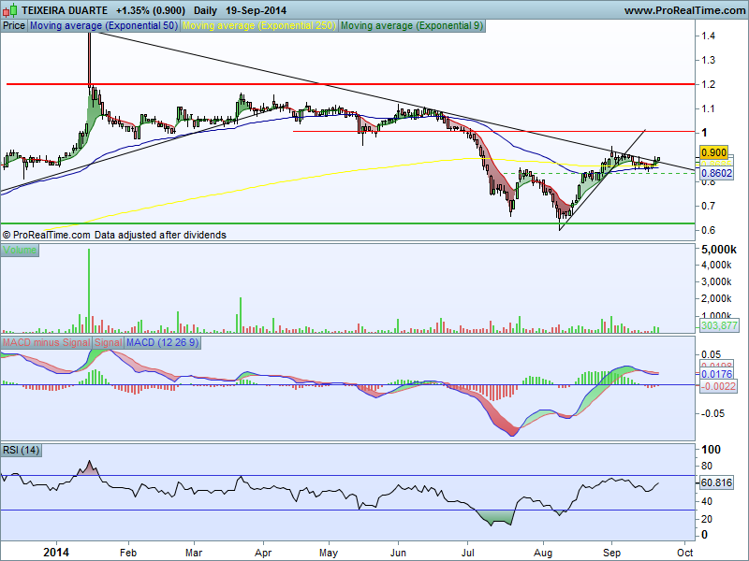Click the 40 RSI axis label
Screen dimensions: 749x561
707,501
